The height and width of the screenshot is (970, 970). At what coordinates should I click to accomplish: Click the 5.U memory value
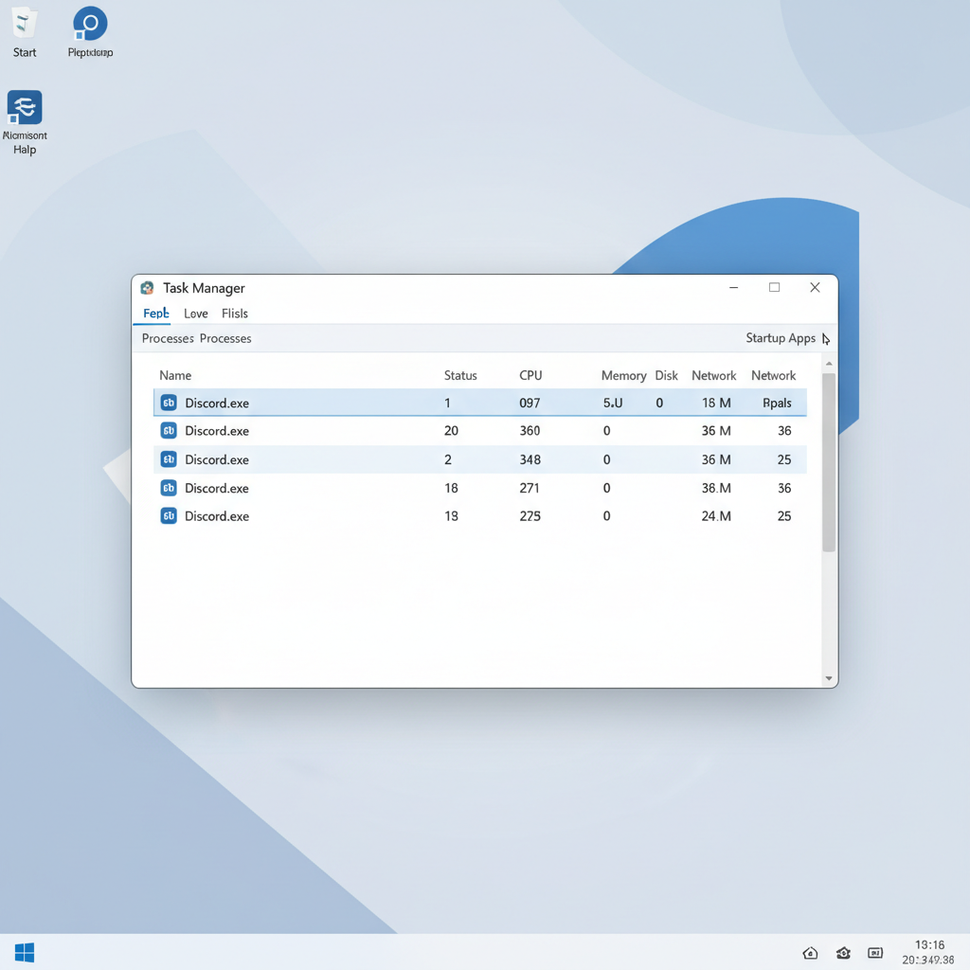click(x=613, y=403)
